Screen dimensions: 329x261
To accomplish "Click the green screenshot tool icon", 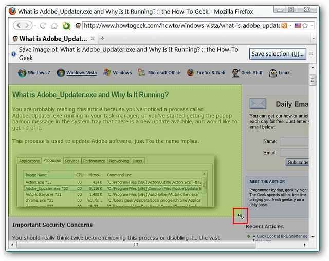I will (66, 25).
